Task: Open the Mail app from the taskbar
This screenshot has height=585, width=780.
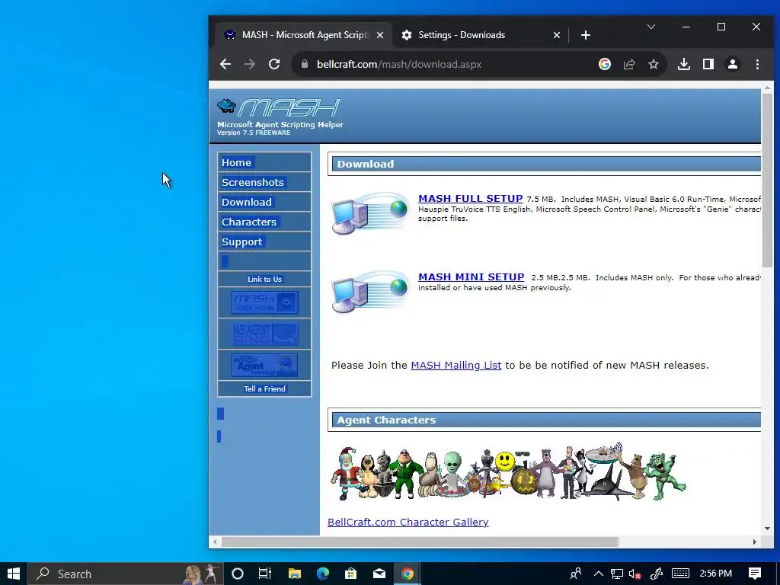Action: (x=379, y=574)
